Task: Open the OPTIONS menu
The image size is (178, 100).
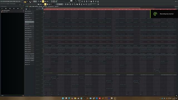Action: (x=14, y=1)
